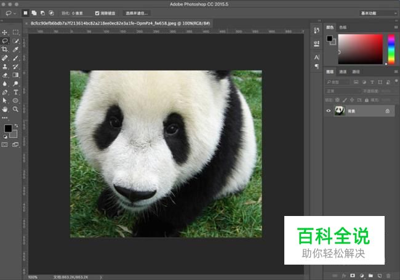This screenshot has width=400, height=280.
Task: Click the 背景 layer thumbnail
Action: tap(339, 111)
